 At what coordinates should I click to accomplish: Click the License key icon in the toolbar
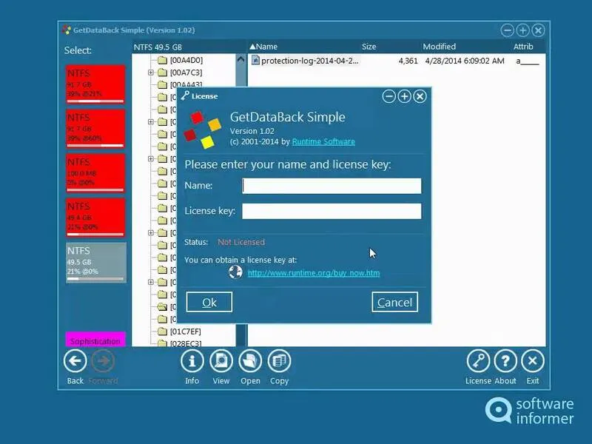tap(477, 363)
